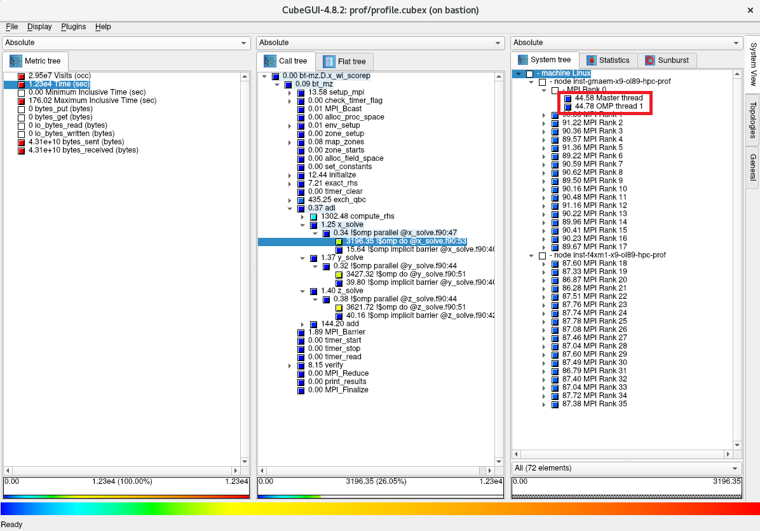The image size is (760, 531).
Task: Click the white box beside io_bytes_read
Action: coord(22,126)
